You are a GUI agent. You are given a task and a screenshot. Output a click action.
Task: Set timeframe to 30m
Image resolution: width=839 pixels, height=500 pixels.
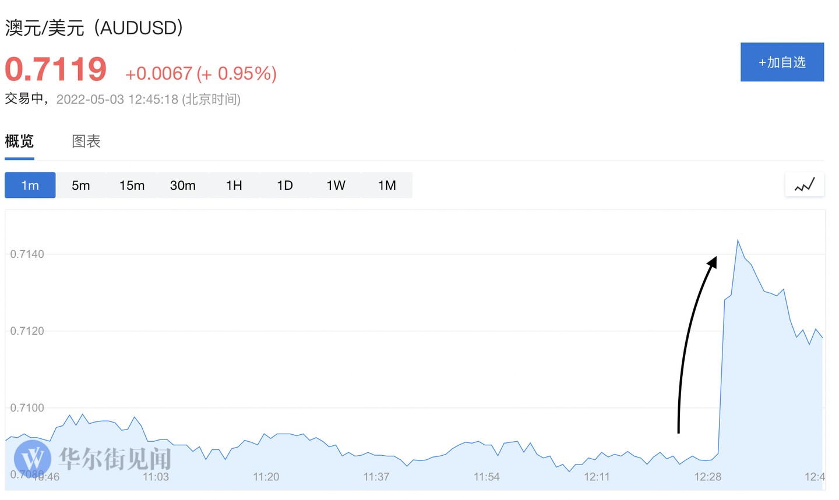[183, 185]
